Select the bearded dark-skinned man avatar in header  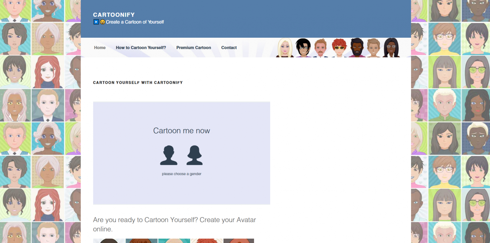357,48
